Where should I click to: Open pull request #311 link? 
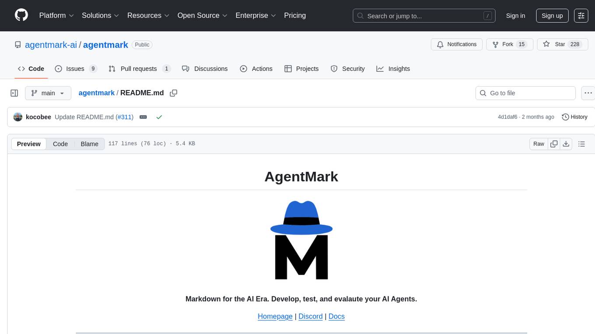[x=125, y=117]
